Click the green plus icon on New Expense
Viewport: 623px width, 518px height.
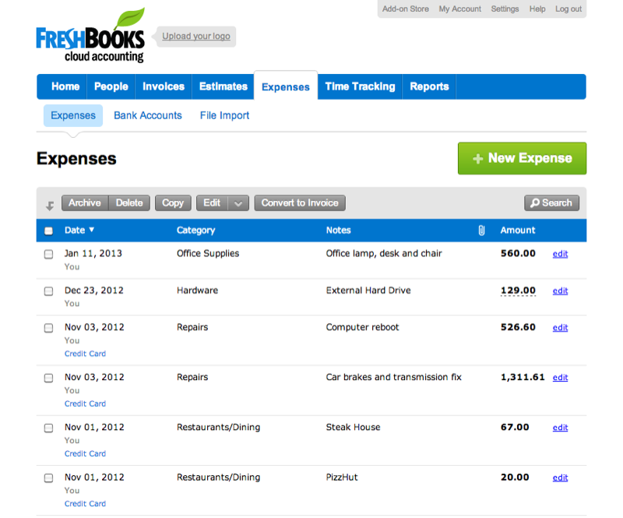477,158
